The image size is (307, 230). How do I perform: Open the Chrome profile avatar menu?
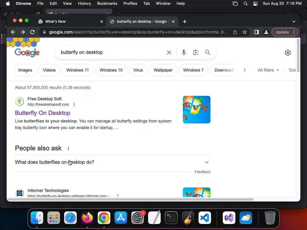click(x=266, y=32)
